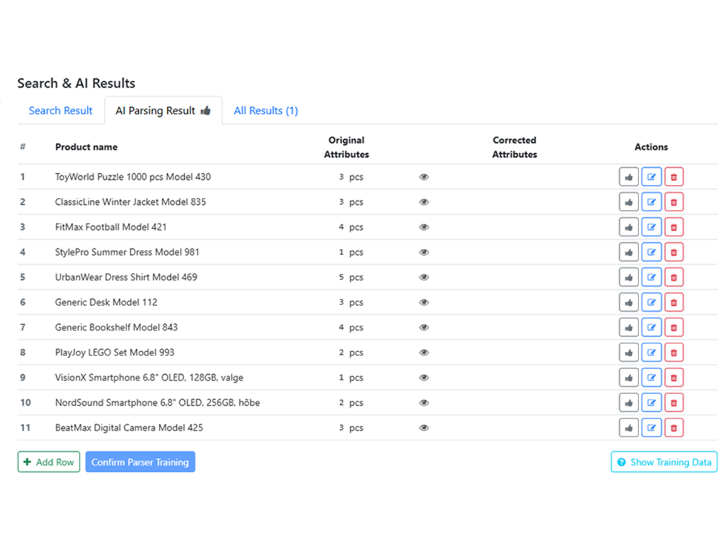Delete the Generic Bookshelf Model 843 row
727x545 pixels.
[x=674, y=328]
